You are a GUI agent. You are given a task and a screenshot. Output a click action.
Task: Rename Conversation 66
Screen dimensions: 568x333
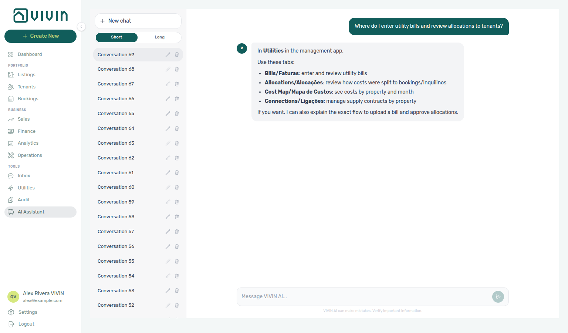pyautogui.click(x=168, y=99)
